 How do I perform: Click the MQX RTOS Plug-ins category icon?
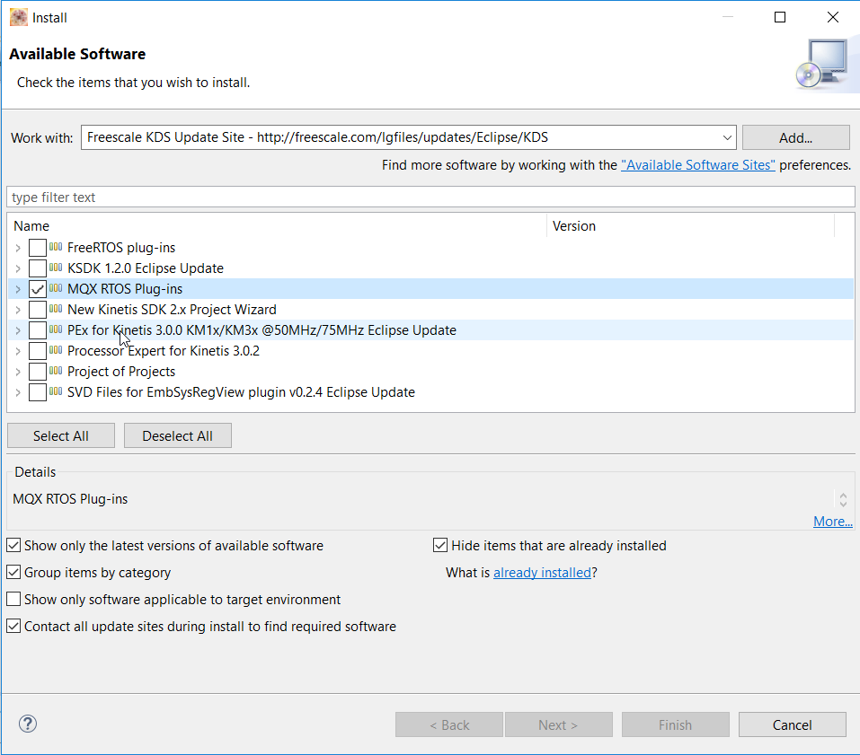(x=56, y=289)
